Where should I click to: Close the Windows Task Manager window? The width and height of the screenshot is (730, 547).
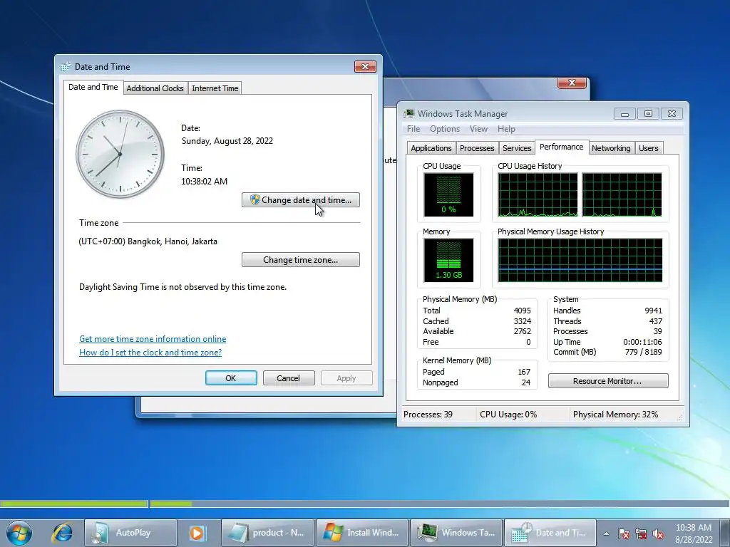[672, 113]
